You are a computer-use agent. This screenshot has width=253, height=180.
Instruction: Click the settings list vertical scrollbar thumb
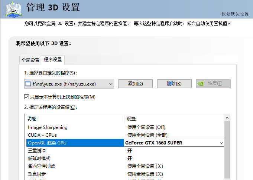(227, 150)
